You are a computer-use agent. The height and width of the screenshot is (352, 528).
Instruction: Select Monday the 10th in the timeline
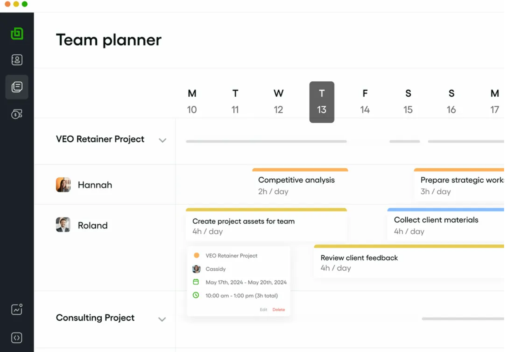tap(192, 102)
